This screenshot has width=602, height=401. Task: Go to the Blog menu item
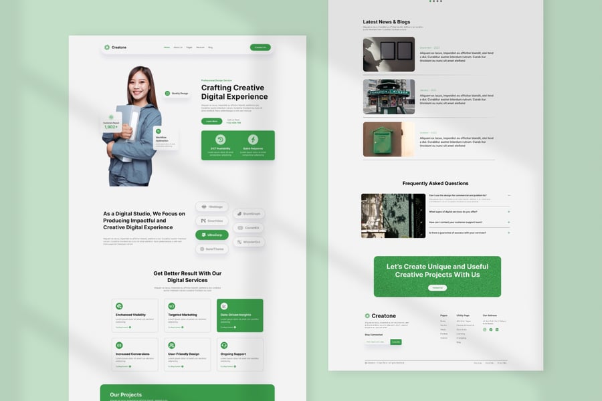210,47
